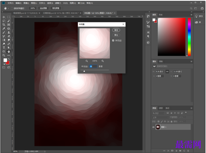Click the radius slider handle
This screenshot has width=206, height=153.
coord(84,71)
